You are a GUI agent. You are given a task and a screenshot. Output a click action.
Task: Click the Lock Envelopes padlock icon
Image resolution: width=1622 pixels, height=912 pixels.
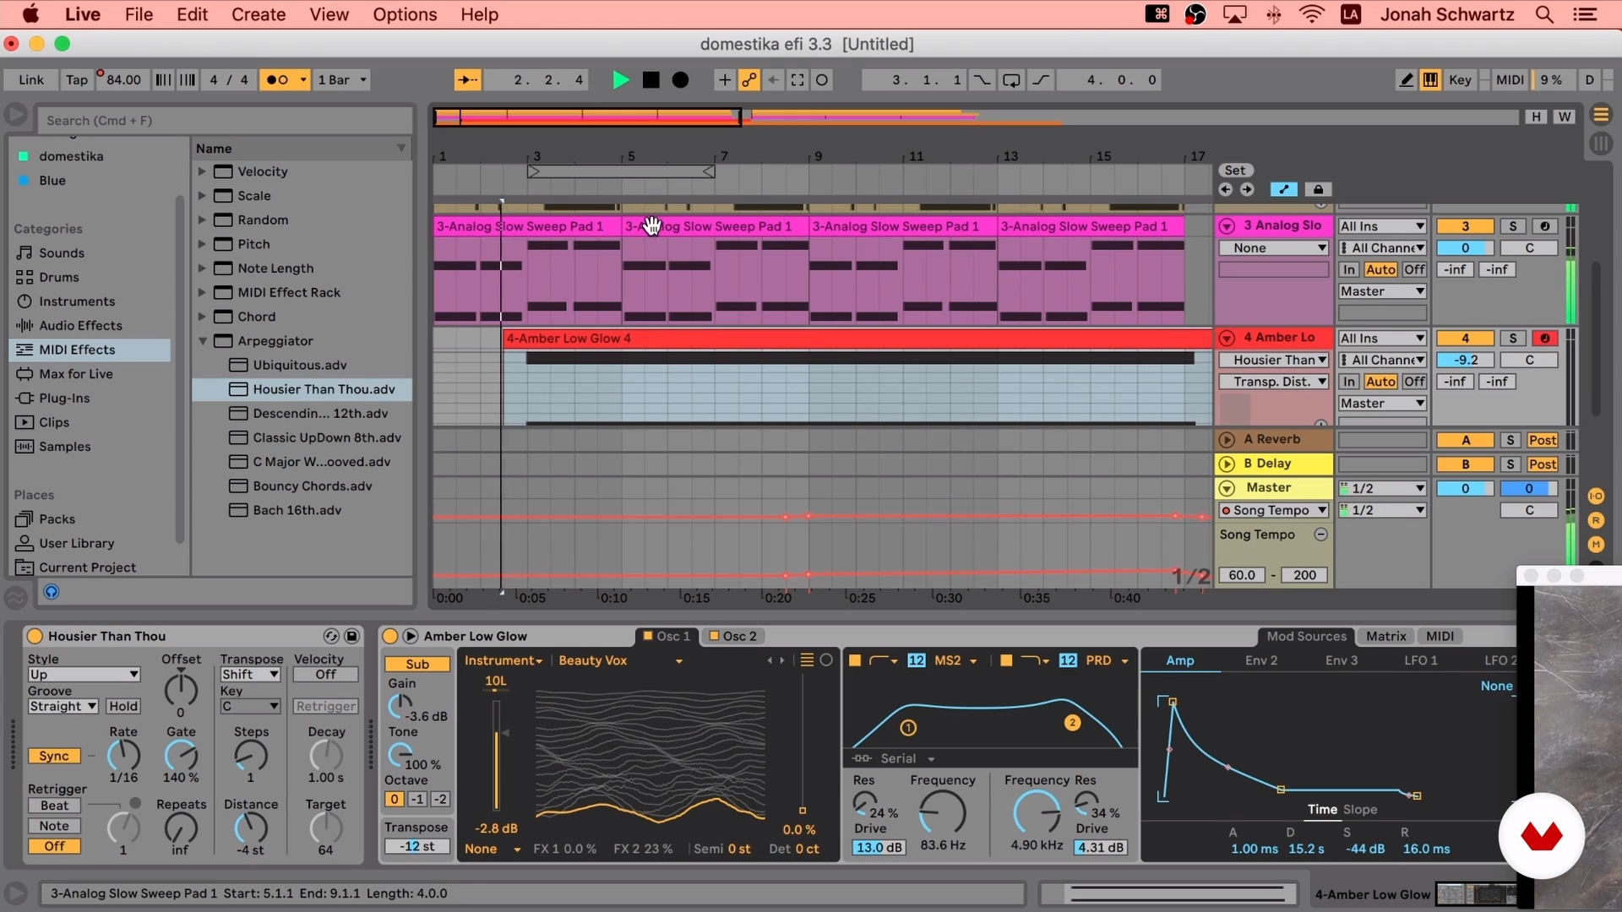[1318, 189]
